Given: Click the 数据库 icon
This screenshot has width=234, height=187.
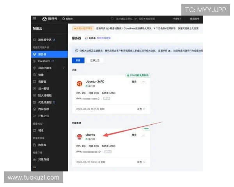Looking at the screenshot, I should 34,145.
